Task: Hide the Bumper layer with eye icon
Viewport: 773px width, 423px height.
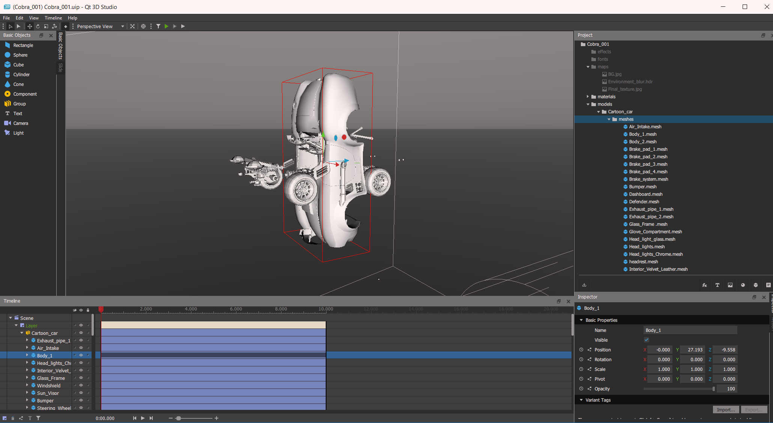Action: pos(81,400)
